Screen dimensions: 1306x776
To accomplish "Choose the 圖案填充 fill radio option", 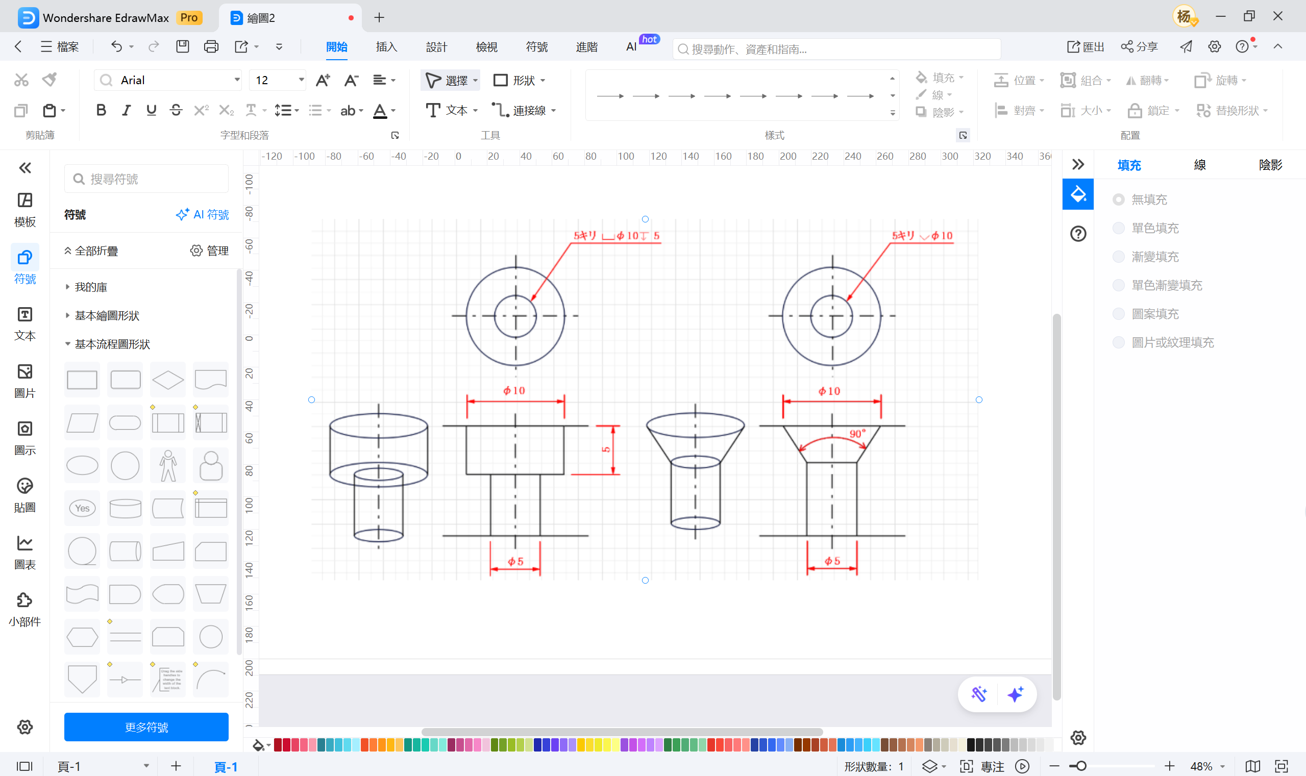I will (1118, 314).
